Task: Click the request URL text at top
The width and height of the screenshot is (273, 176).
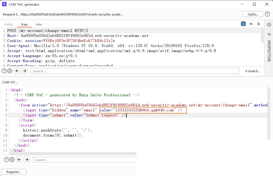Action: click(x=72, y=14)
